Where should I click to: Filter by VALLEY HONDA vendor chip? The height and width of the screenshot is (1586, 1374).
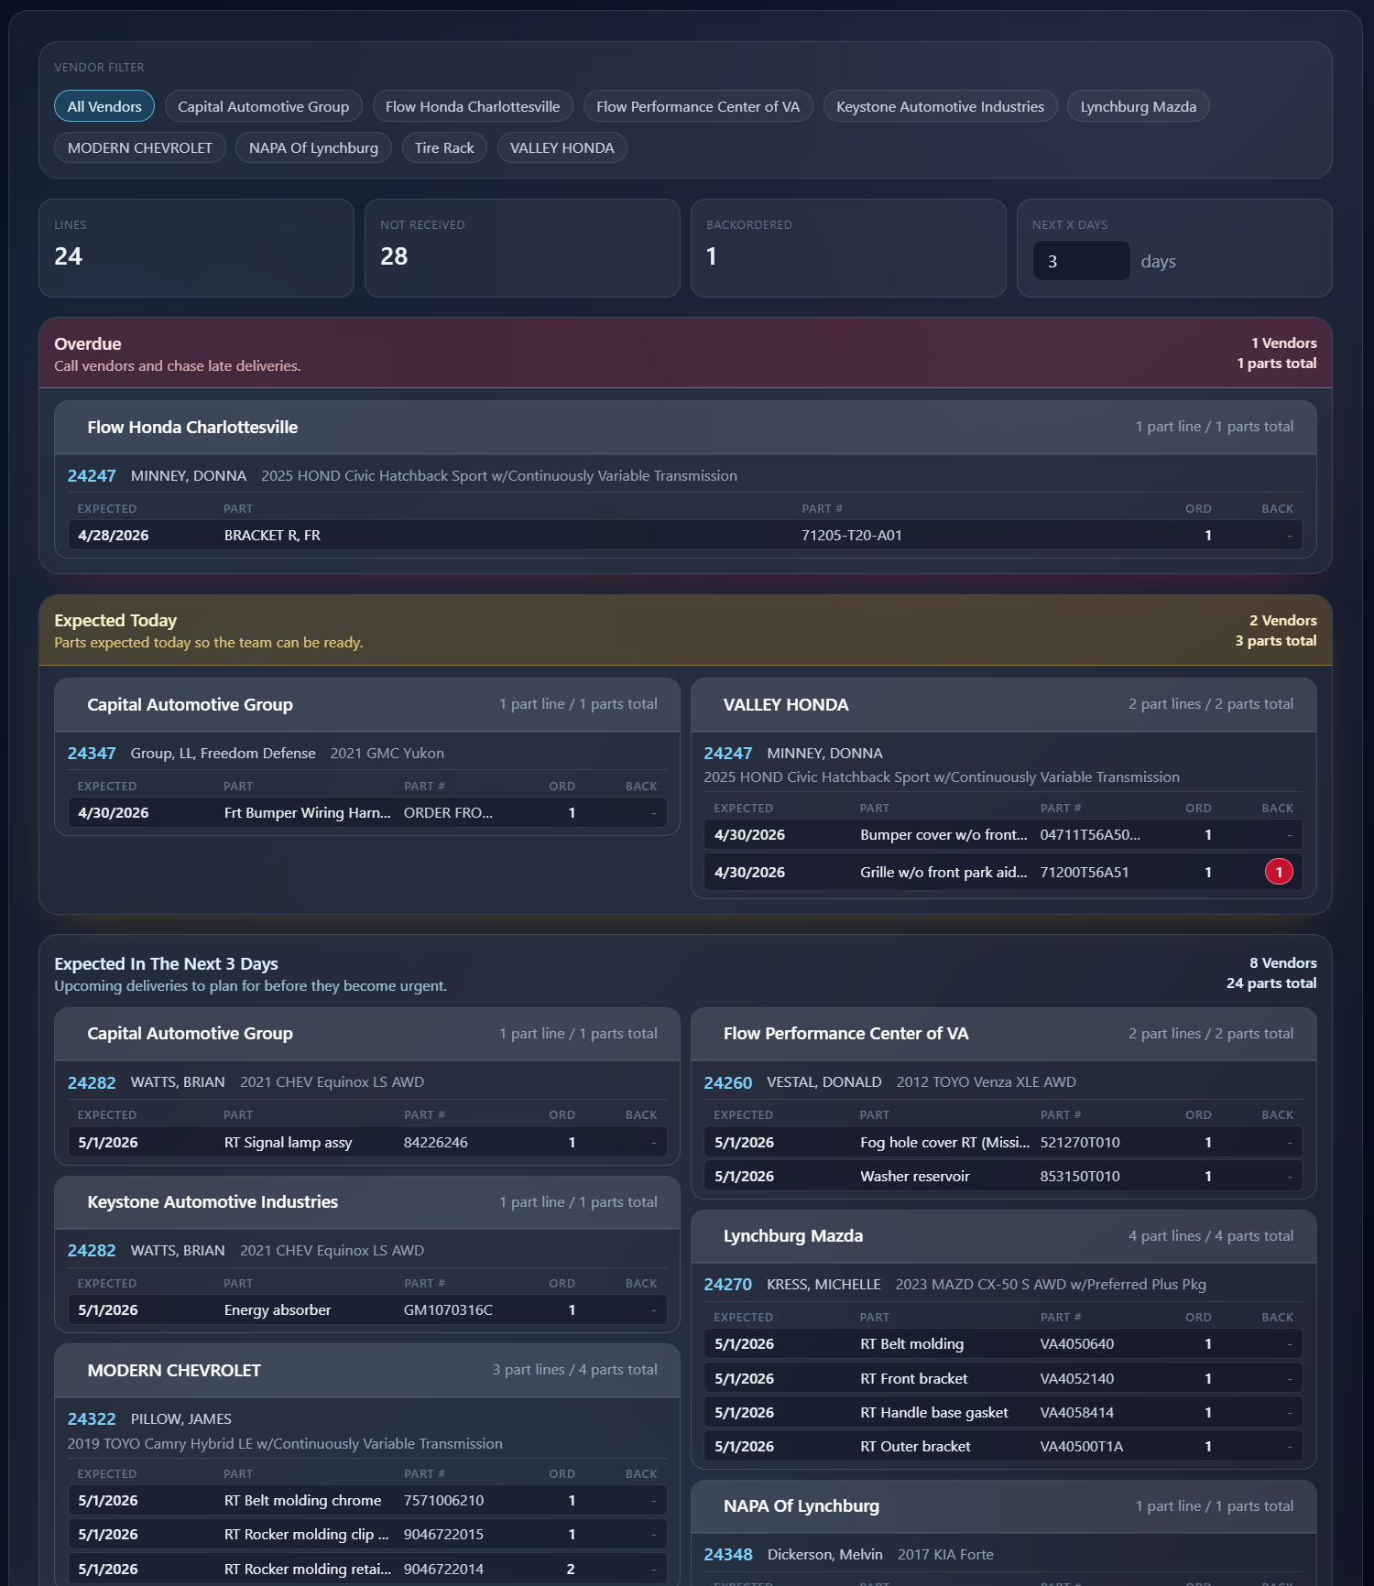coord(562,147)
